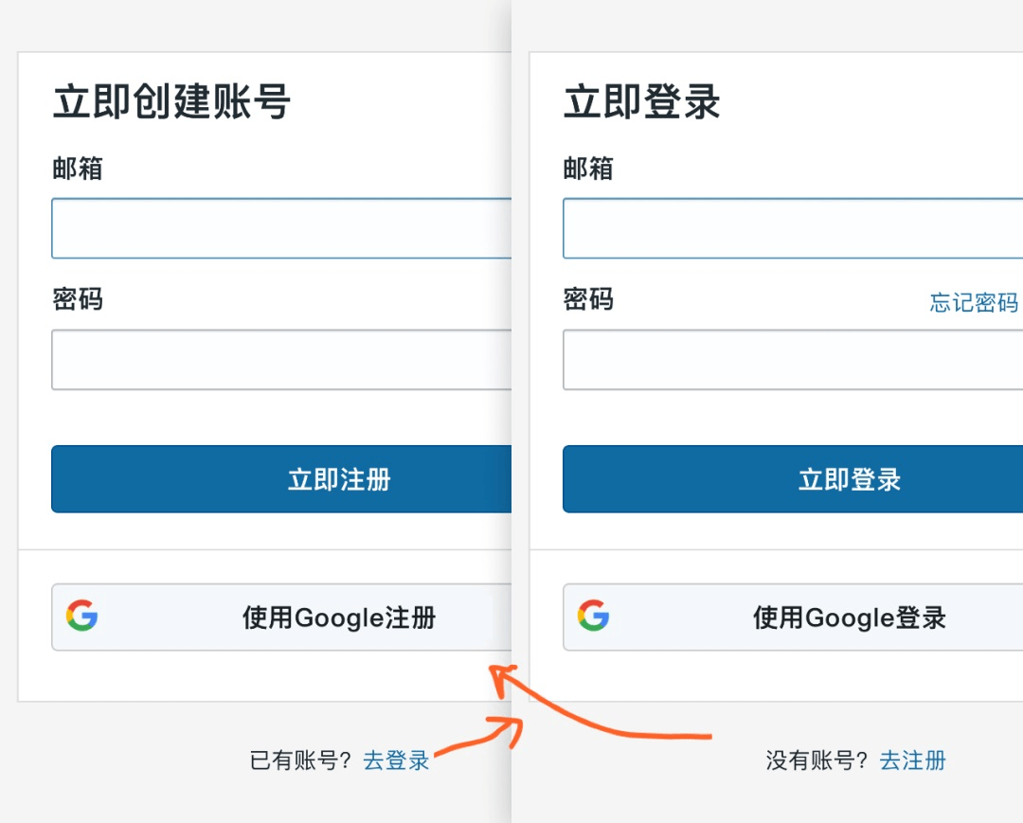This screenshot has width=1023, height=823.
Task: Focus the 邮箱 field in 立即创建账号 form
Action: click(281, 228)
